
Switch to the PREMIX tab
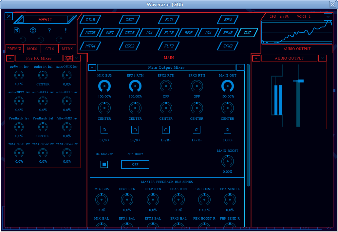tap(14, 49)
